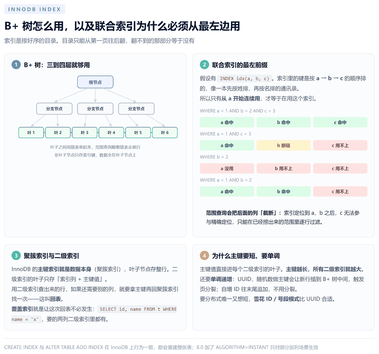
Task: Select leaf node 叶 2
Action: [x=58, y=133]
